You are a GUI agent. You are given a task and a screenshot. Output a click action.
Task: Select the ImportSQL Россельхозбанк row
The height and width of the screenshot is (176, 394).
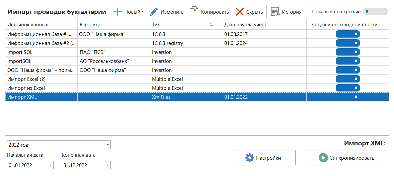[40, 61]
